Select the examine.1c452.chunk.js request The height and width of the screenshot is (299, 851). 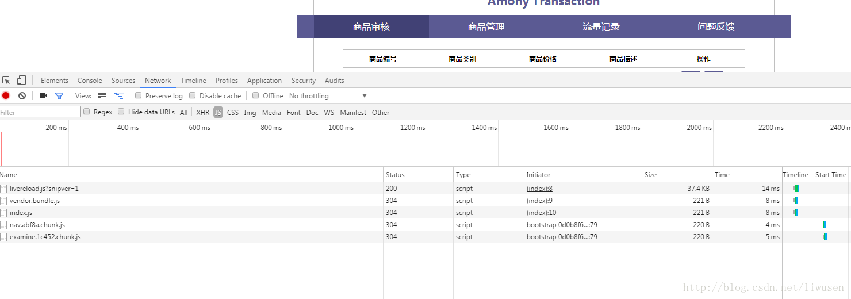point(425,237)
